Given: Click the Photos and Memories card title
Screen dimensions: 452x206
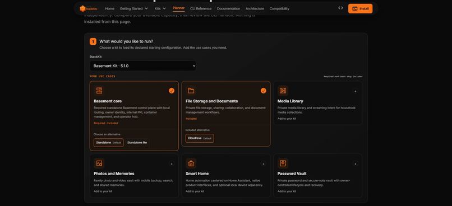Looking at the screenshot, I should tap(114, 174).
